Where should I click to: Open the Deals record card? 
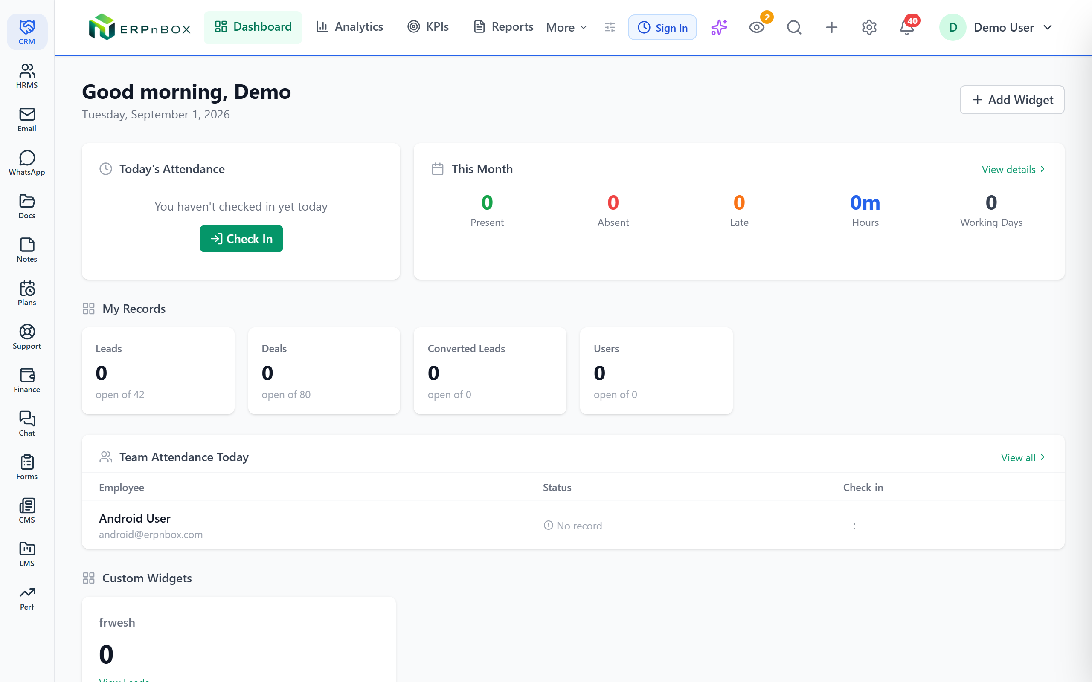click(x=324, y=371)
